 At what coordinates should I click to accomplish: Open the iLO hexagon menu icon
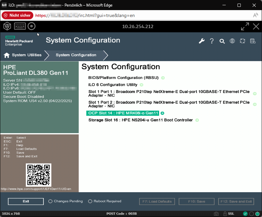pyautogui.click(x=7, y=26)
